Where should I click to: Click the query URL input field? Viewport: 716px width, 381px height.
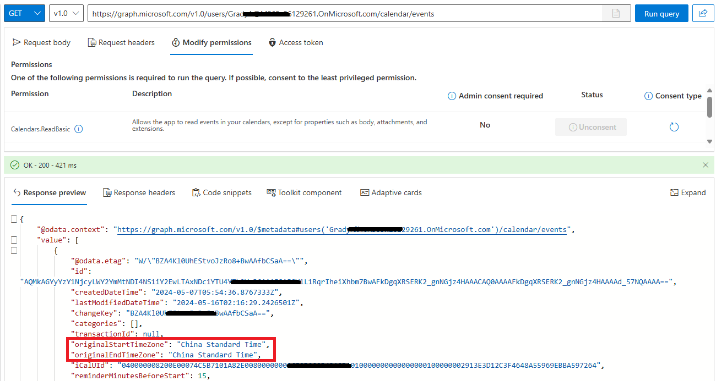pyautogui.click(x=344, y=14)
